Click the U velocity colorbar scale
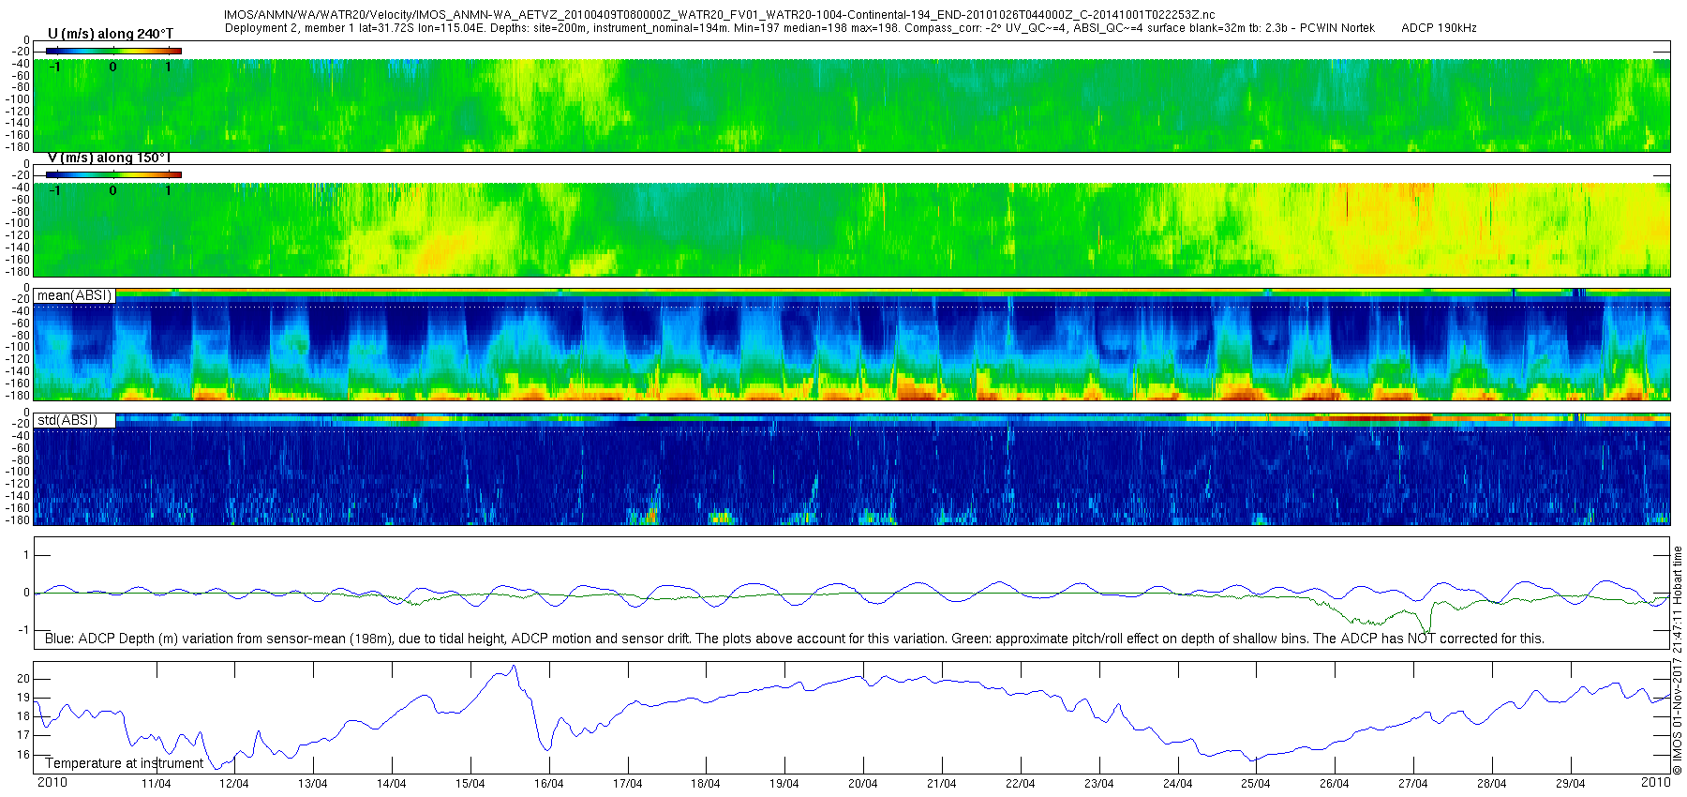The width and height of the screenshot is (1687, 797). tap(113, 51)
